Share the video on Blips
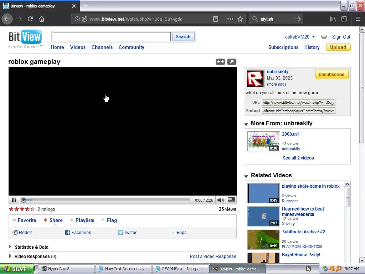The width and height of the screenshot is (365, 274). coord(179,232)
